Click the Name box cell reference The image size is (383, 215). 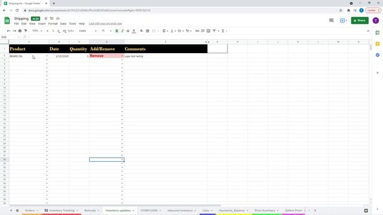point(10,37)
